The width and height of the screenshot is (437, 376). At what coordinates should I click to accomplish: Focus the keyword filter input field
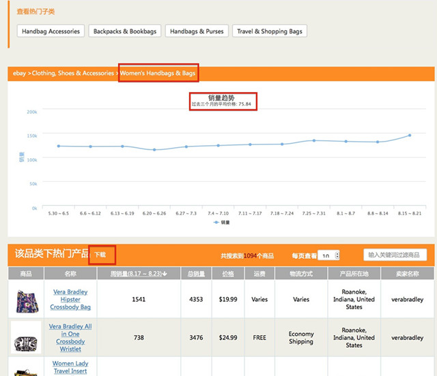395,255
